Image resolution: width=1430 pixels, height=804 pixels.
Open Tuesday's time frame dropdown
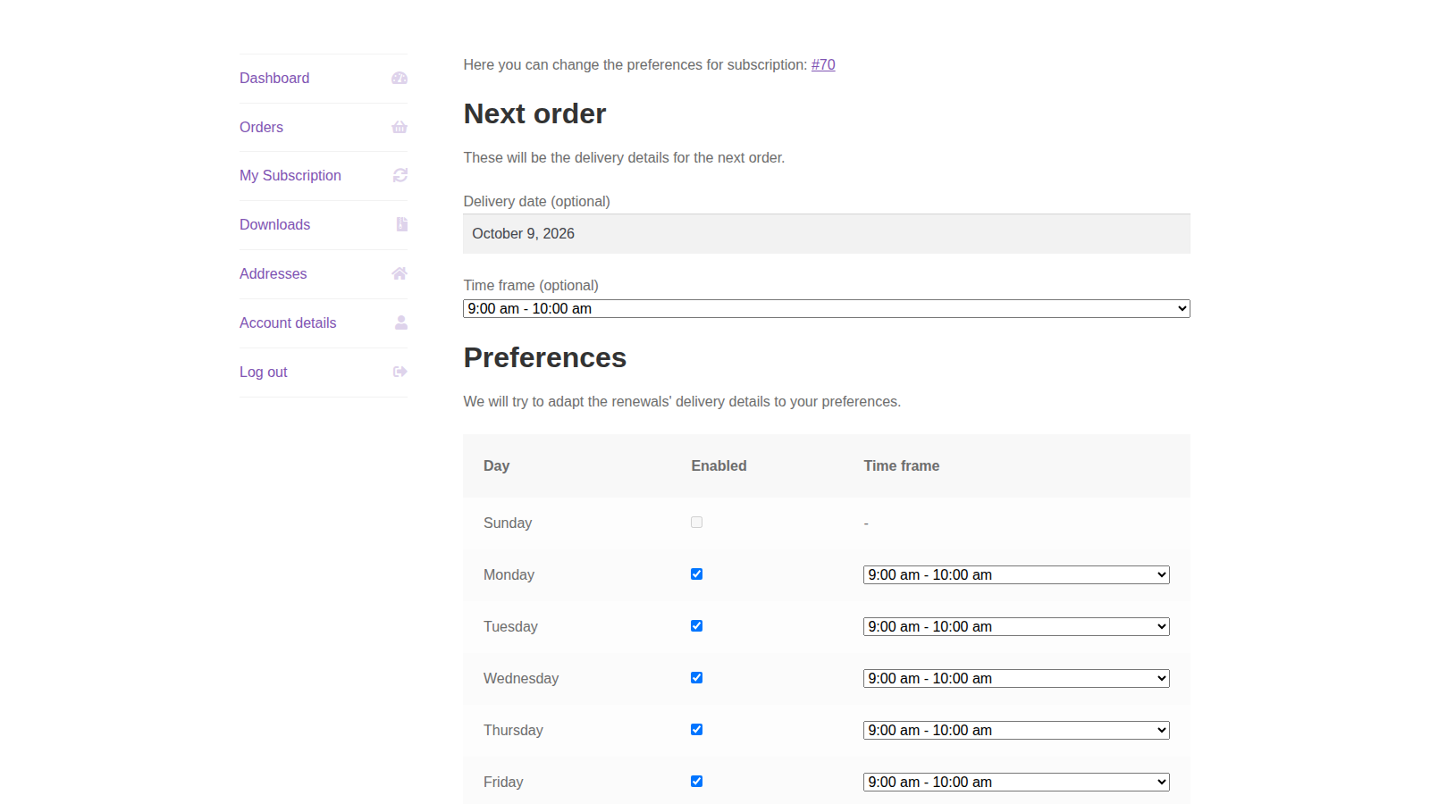(x=1016, y=627)
